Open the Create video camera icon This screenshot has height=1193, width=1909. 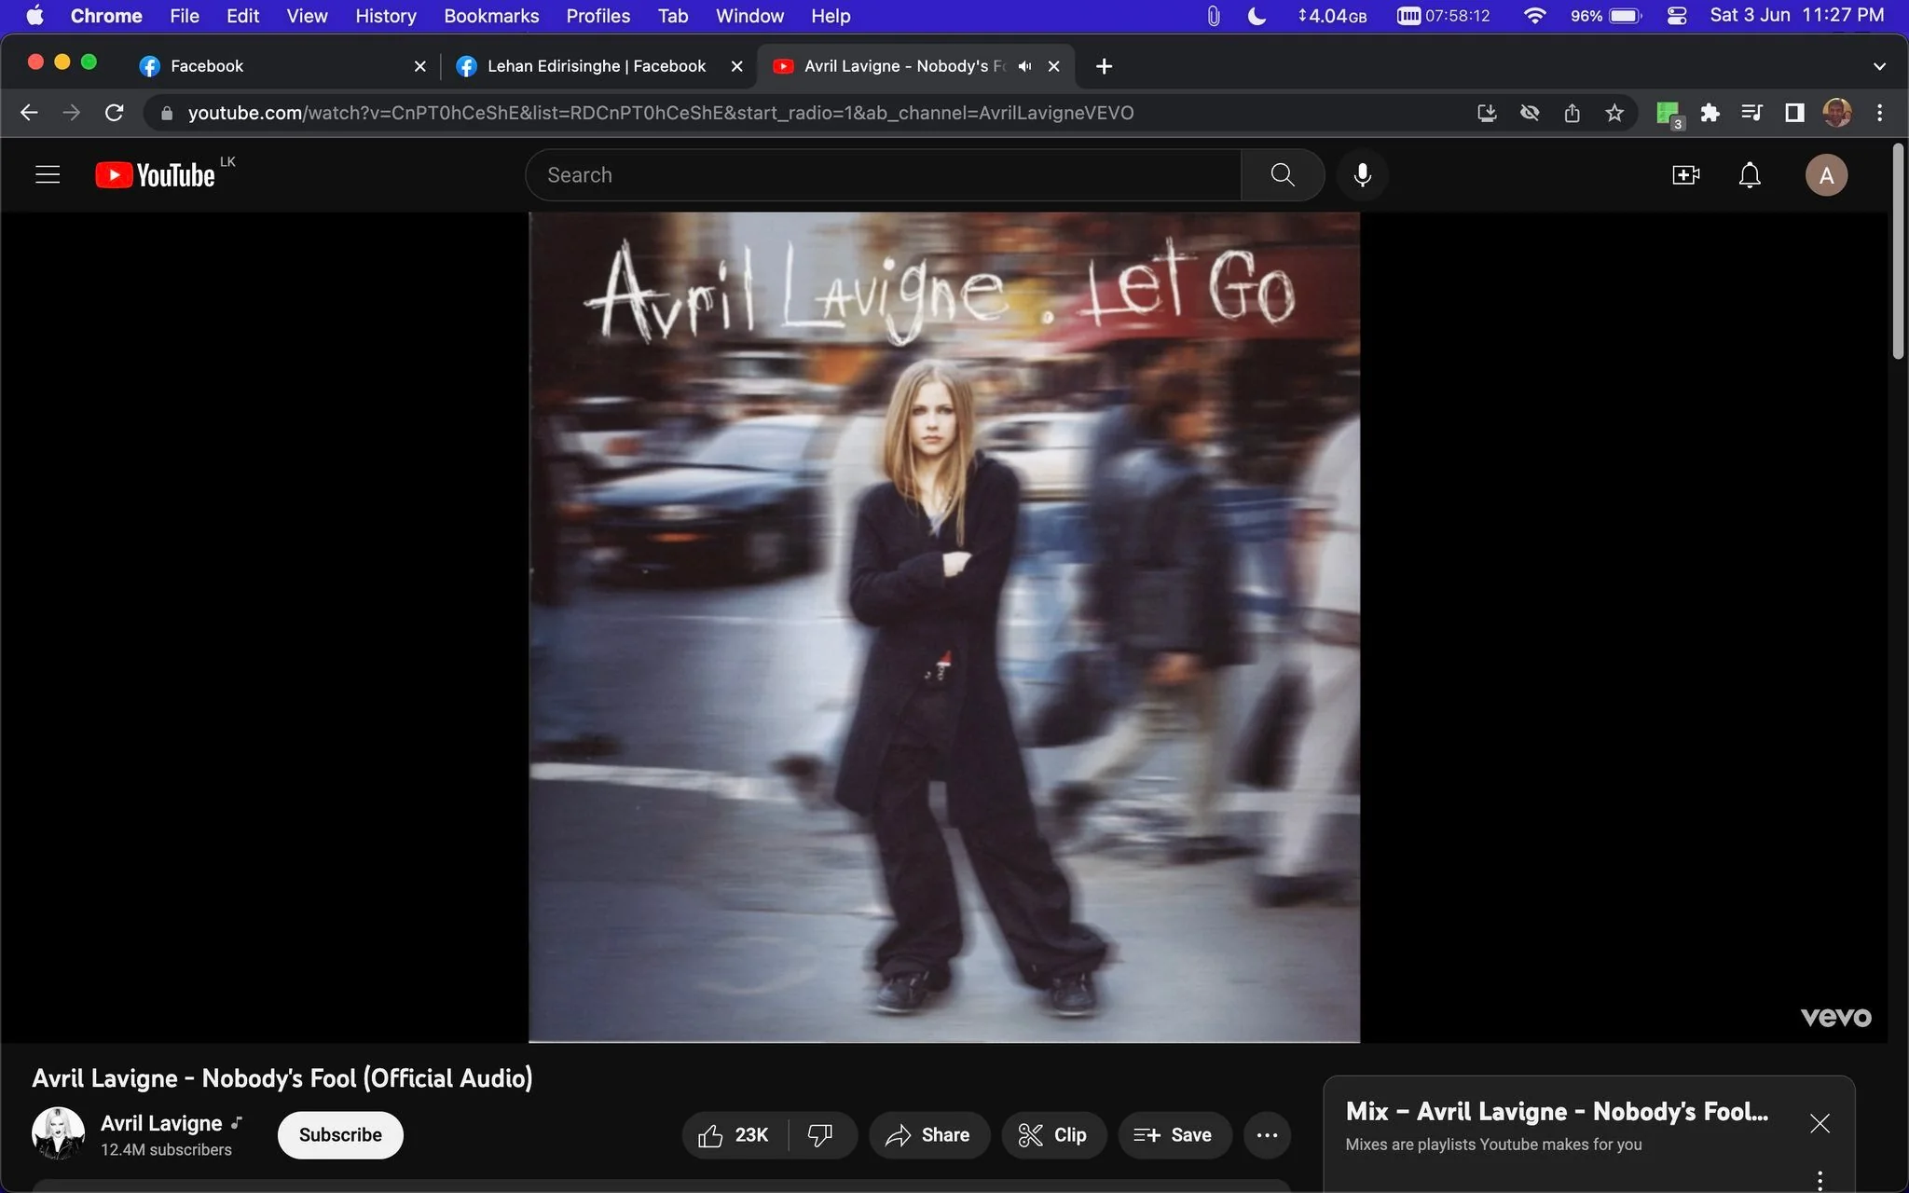click(x=1685, y=175)
